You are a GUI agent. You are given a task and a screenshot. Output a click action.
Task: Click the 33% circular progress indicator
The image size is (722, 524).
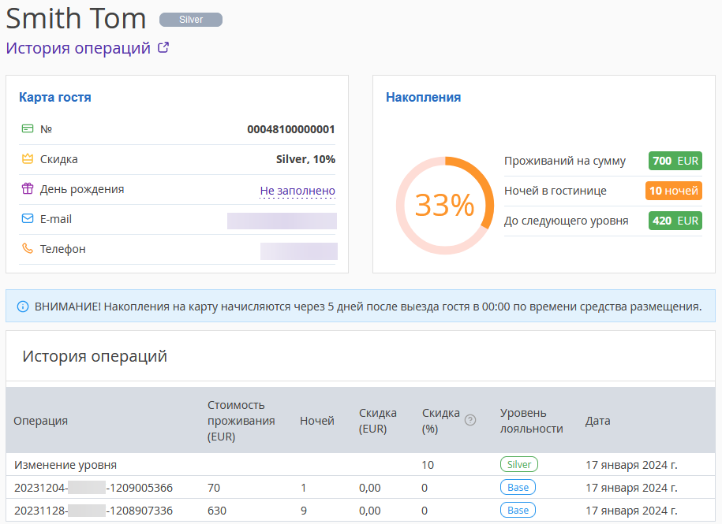[x=445, y=206]
